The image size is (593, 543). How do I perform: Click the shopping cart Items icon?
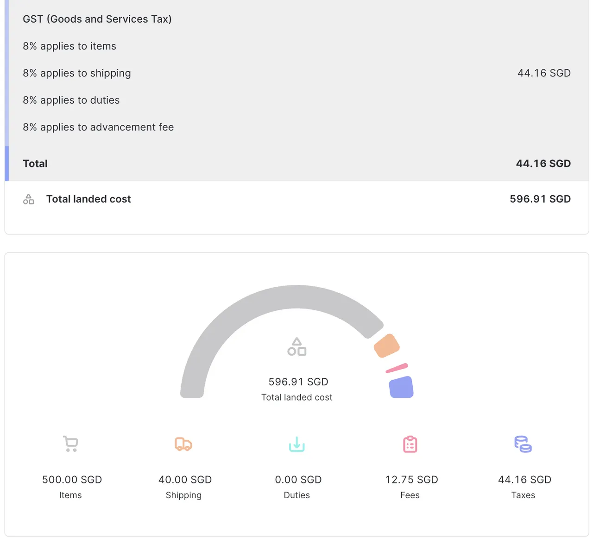click(x=70, y=444)
